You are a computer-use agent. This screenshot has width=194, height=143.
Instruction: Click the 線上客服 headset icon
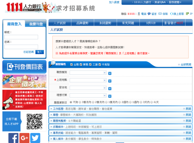coord(172,14)
